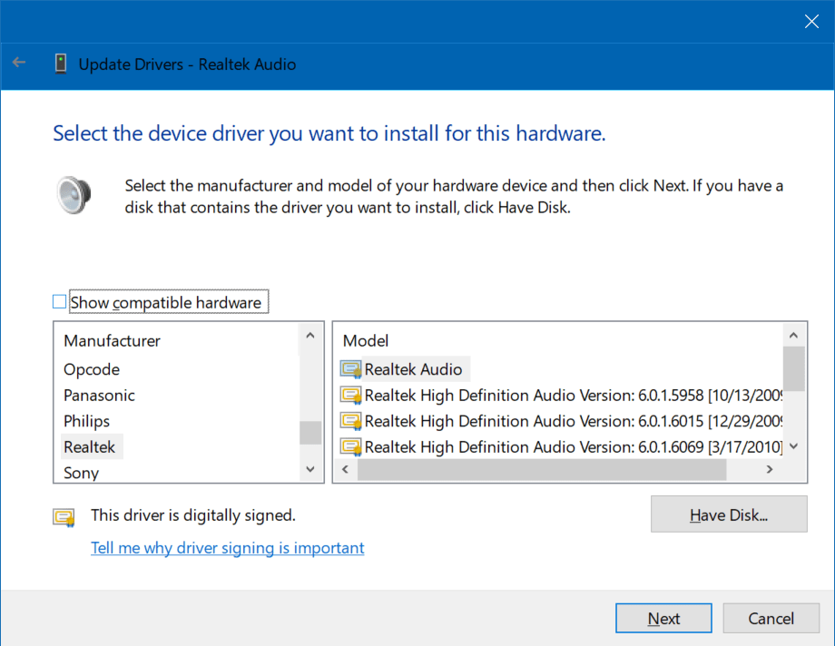This screenshot has width=835, height=646.
Task: Select Realtek Audio model
Action: point(413,369)
